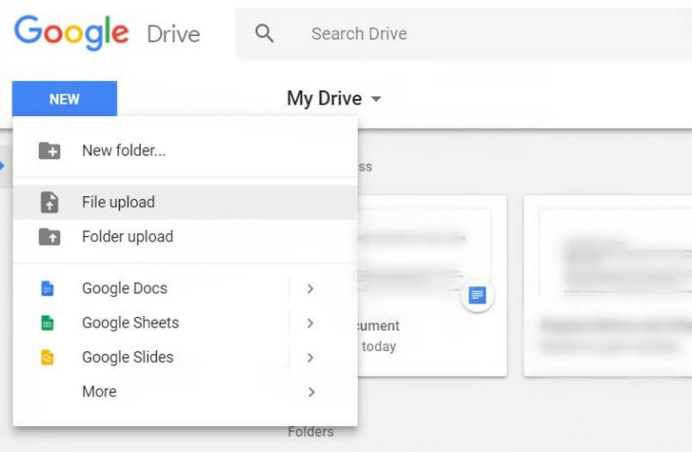Select Folder upload menu entry
This screenshot has height=452, width=692.
click(186, 237)
